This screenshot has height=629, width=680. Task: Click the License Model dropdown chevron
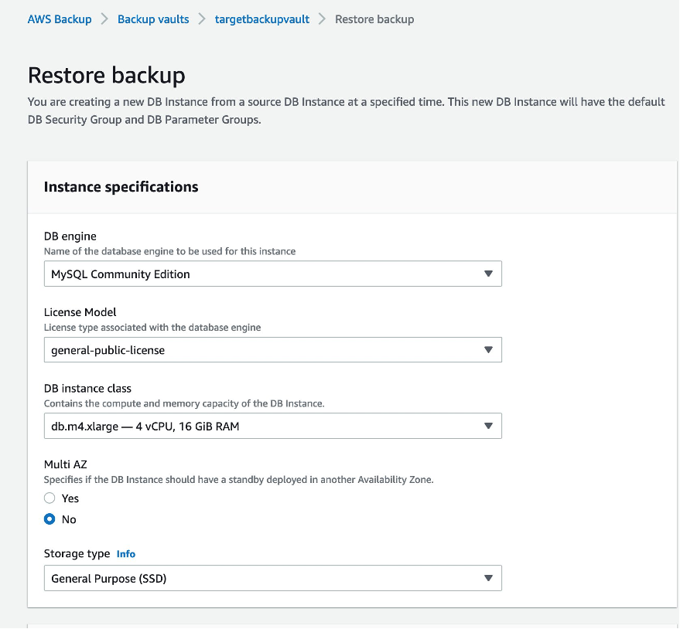(489, 349)
